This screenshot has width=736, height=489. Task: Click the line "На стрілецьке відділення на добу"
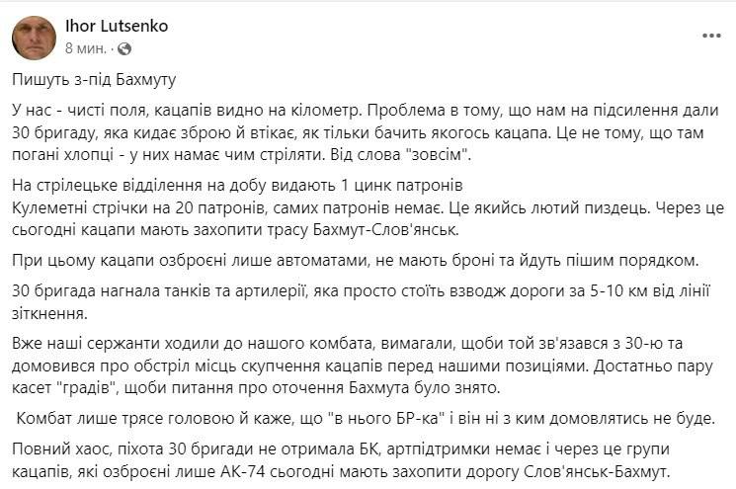238,188
